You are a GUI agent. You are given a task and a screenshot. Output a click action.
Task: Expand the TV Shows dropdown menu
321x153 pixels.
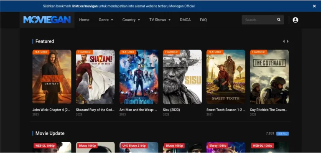[160, 20]
